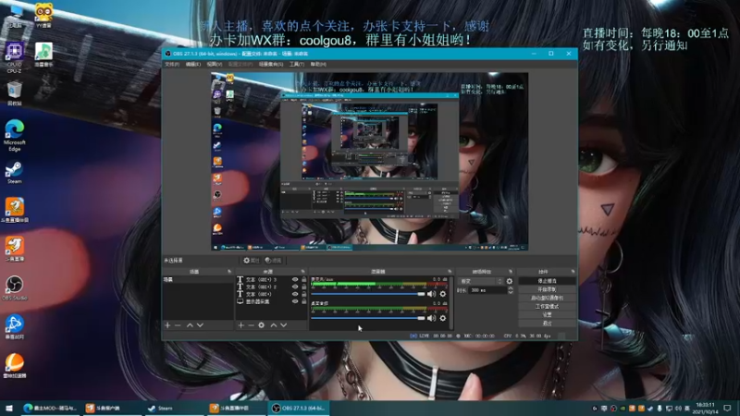Open the scene transition type dropdown
This screenshot has width=740, height=416.
(480, 281)
